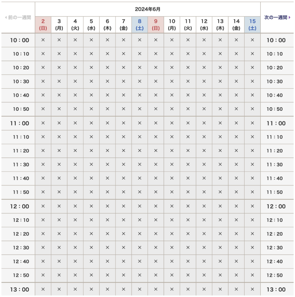Click the right-side 12:00 time label
295x297 pixels.
pos(276,206)
